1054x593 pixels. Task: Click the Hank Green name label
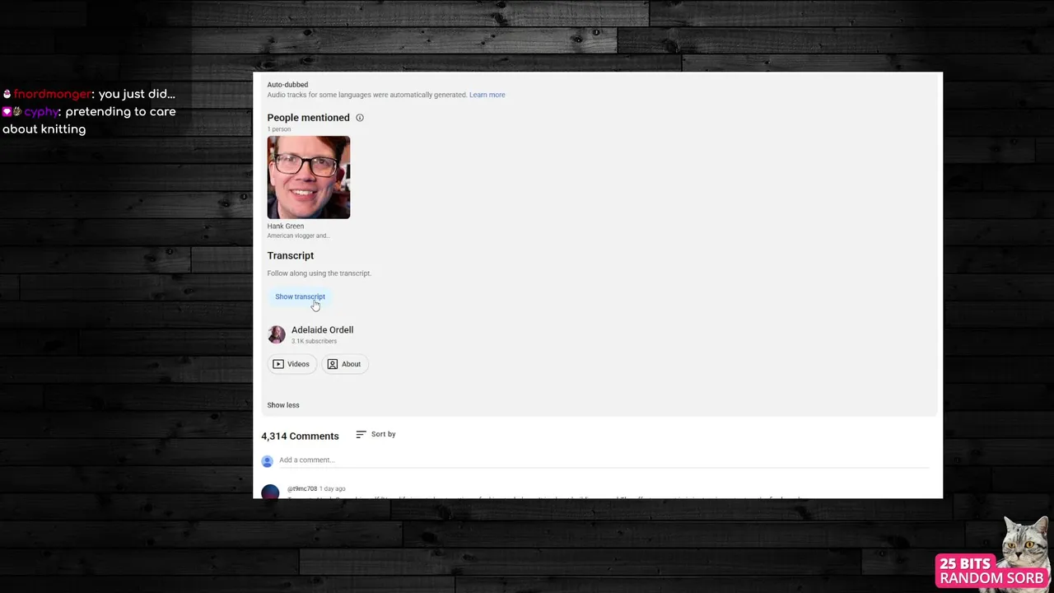[x=286, y=226]
